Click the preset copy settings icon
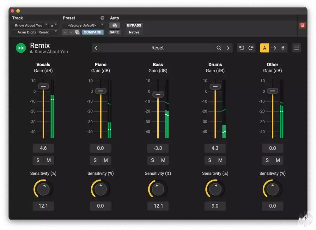The height and width of the screenshot is (230, 316). pos(77,32)
